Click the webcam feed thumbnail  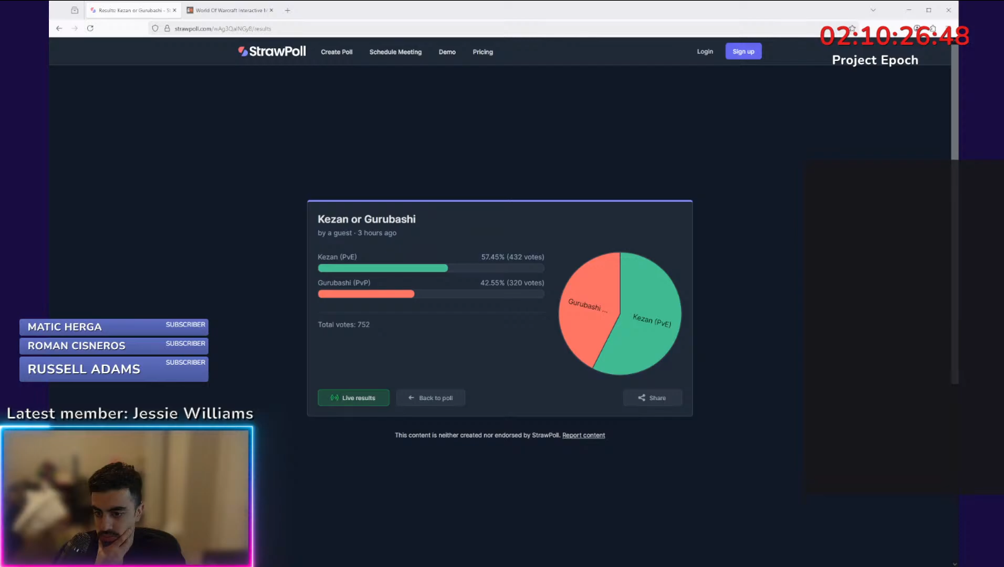[127, 497]
